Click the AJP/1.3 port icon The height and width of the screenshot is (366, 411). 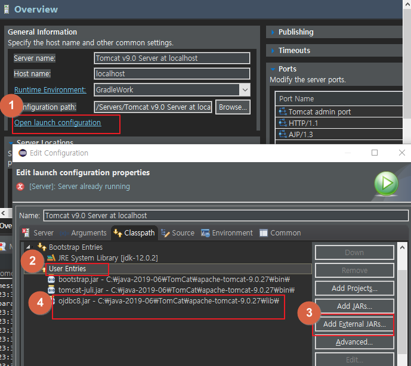click(283, 134)
